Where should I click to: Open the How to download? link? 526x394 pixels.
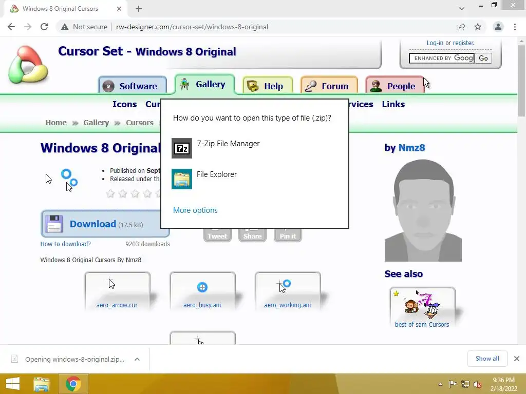pos(65,244)
